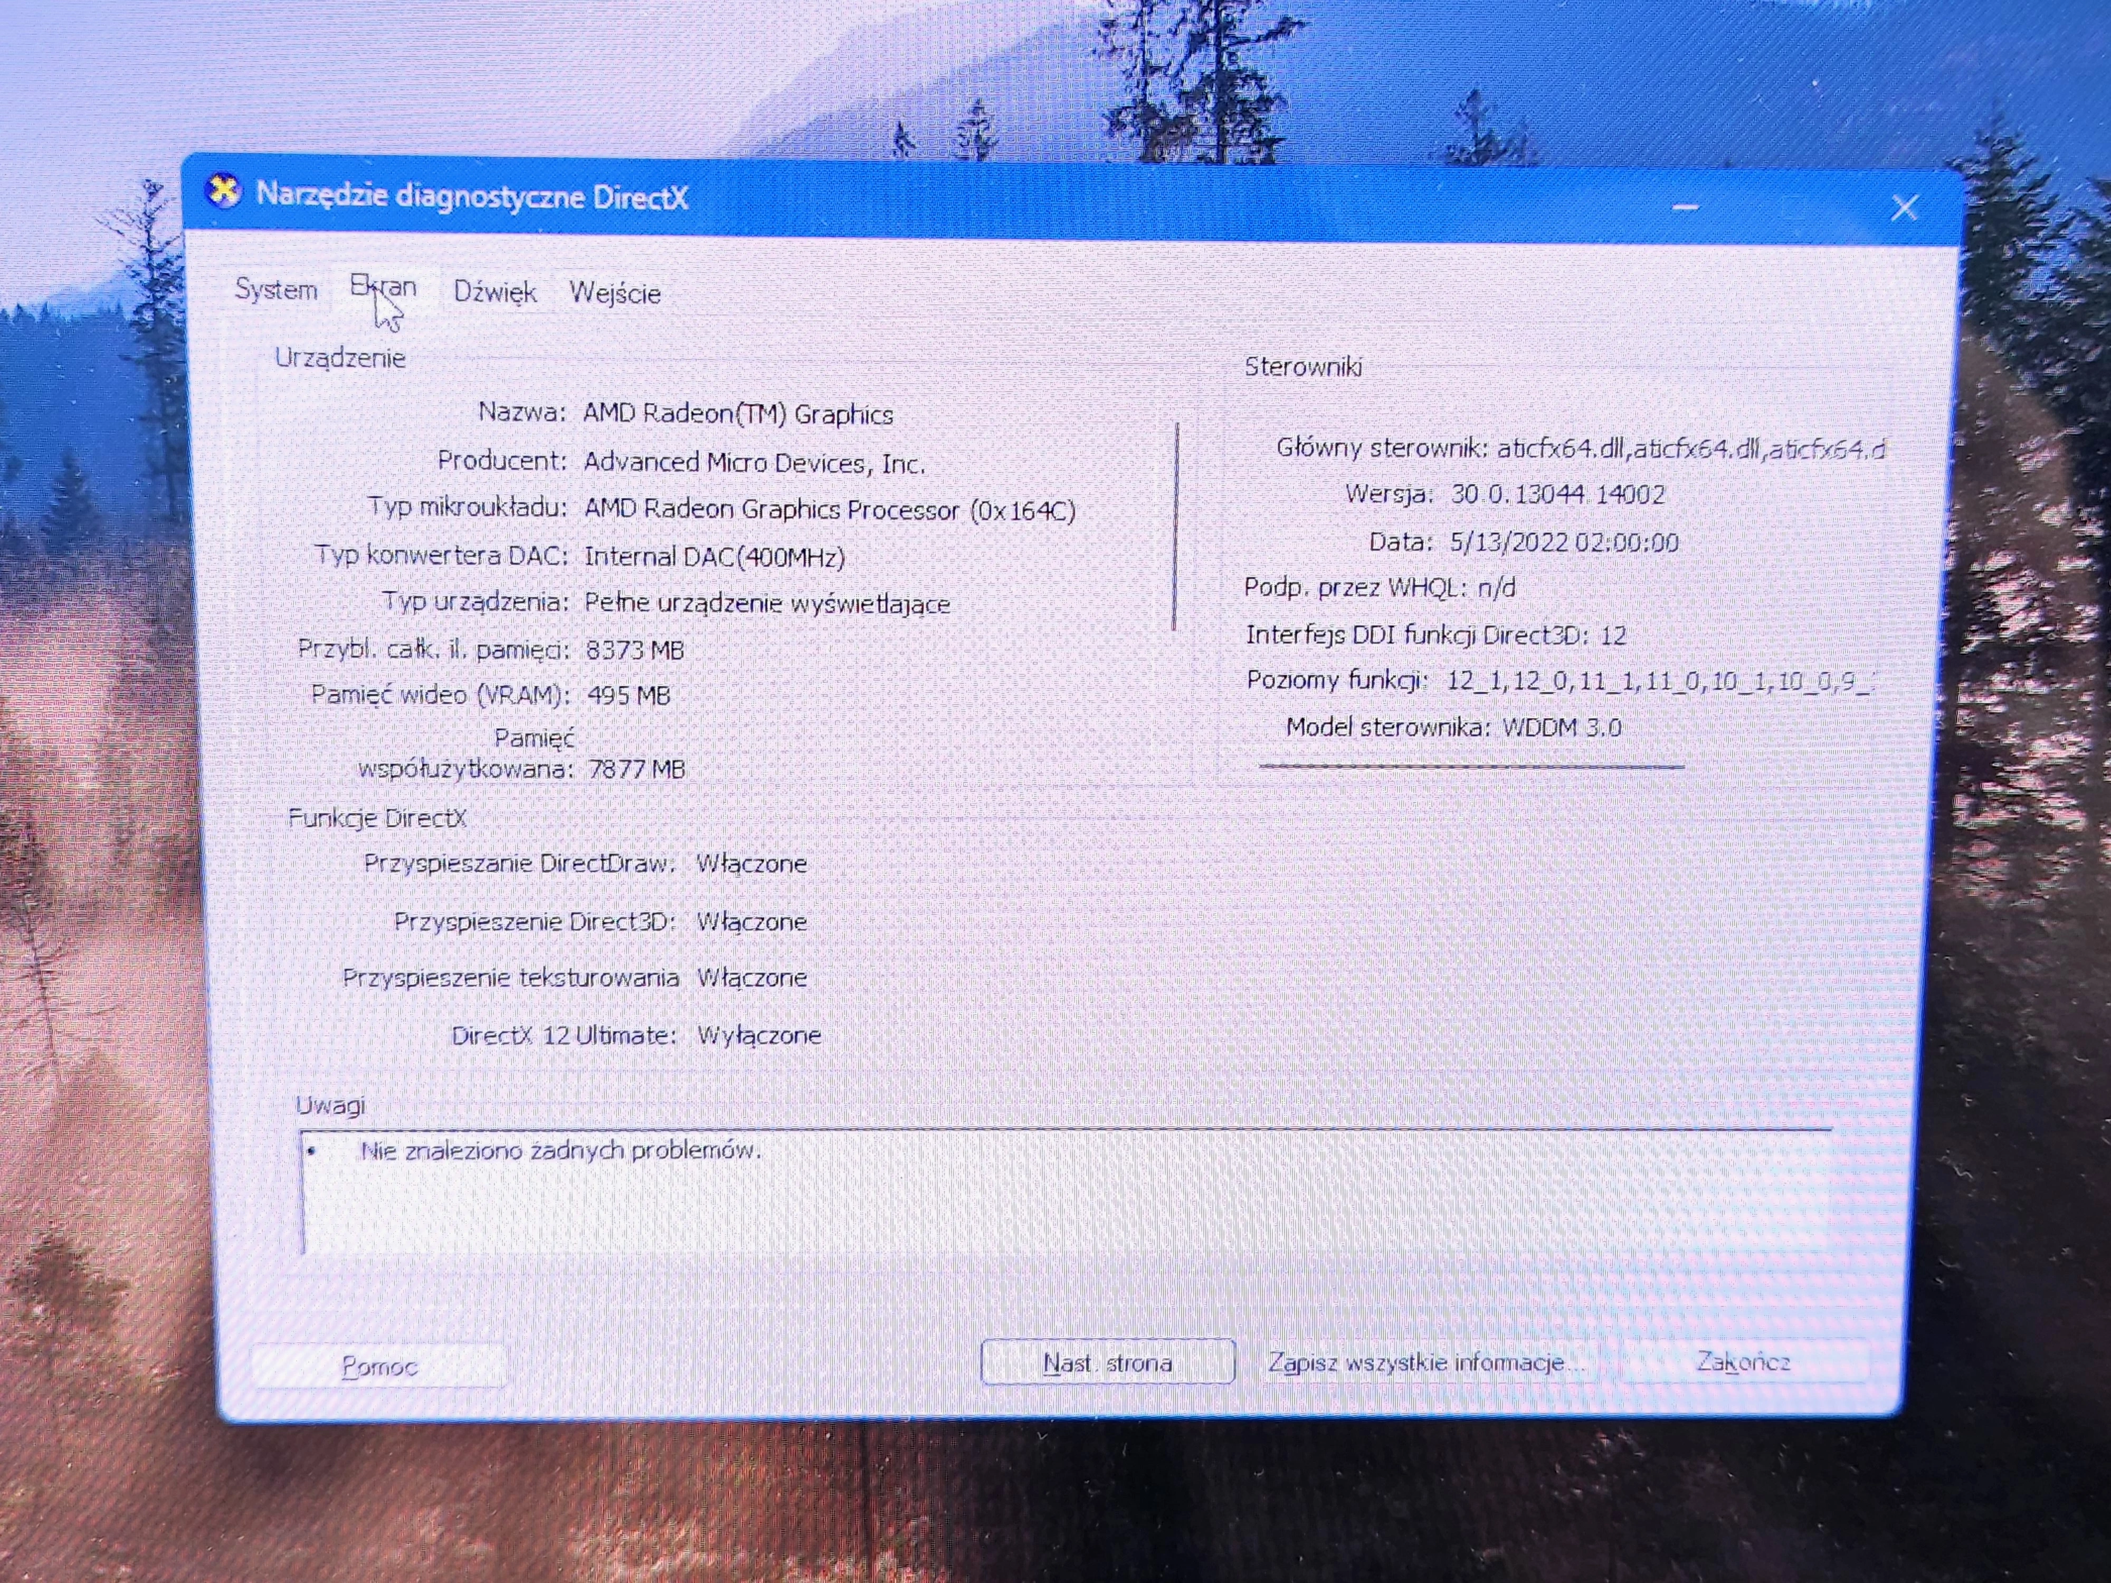Open the Dźwięk tab
This screenshot has width=2111, height=1583.
click(x=495, y=292)
